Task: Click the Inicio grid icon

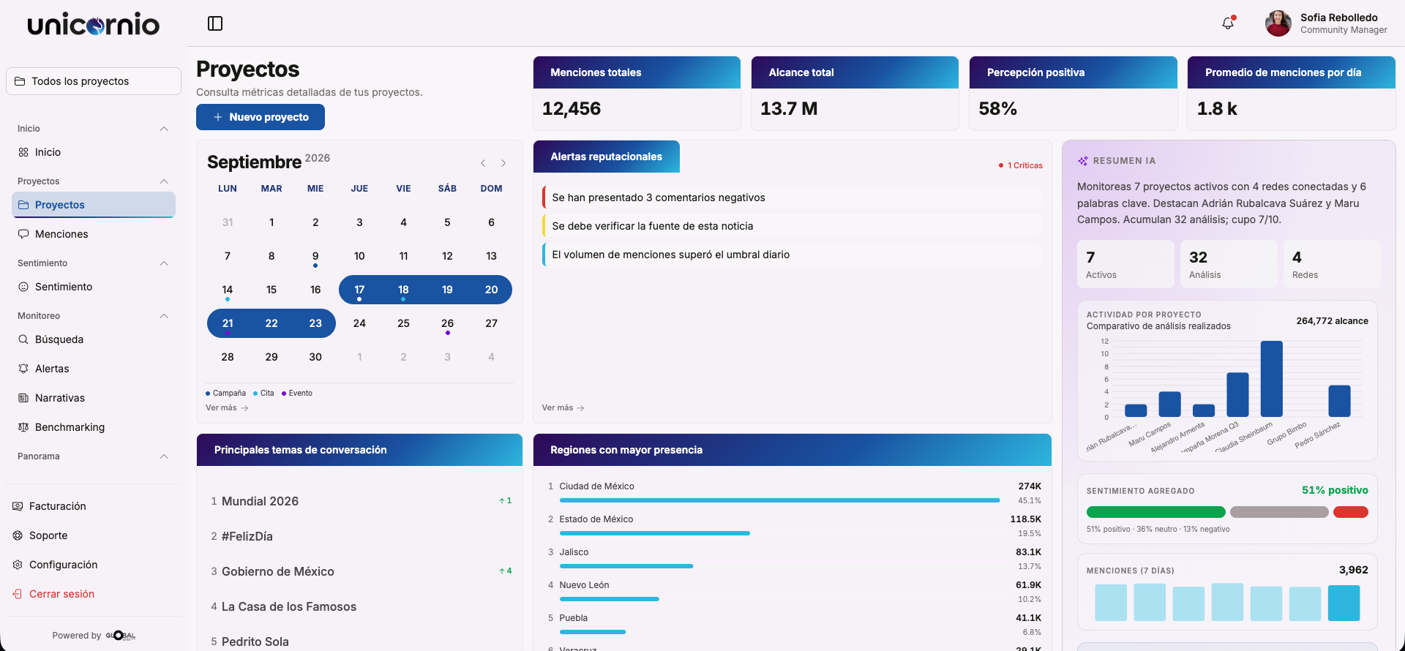Action: point(23,152)
